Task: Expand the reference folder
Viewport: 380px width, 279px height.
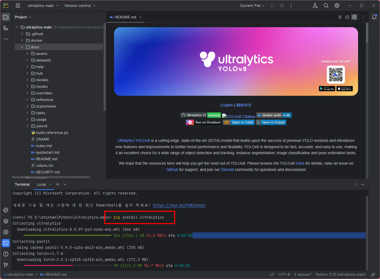Action: point(27,100)
